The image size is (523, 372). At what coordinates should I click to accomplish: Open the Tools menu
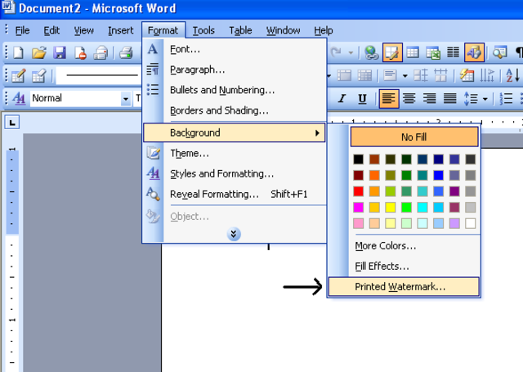pyautogui.click(x=203, y=31)
